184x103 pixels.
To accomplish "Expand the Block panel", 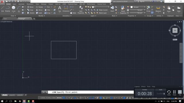I will (114, 16).
